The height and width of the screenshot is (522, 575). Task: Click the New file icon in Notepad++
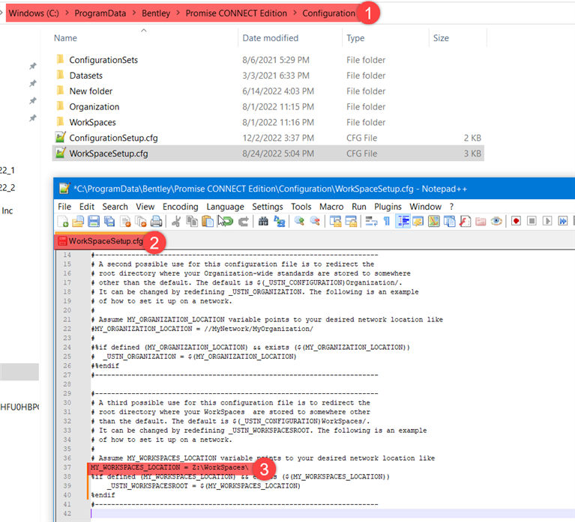[63, 221]
